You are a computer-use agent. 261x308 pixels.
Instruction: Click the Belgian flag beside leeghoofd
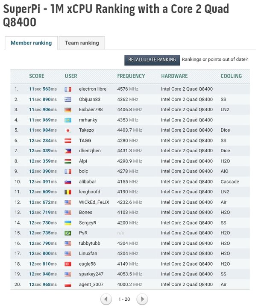click(x=68, y=192)
